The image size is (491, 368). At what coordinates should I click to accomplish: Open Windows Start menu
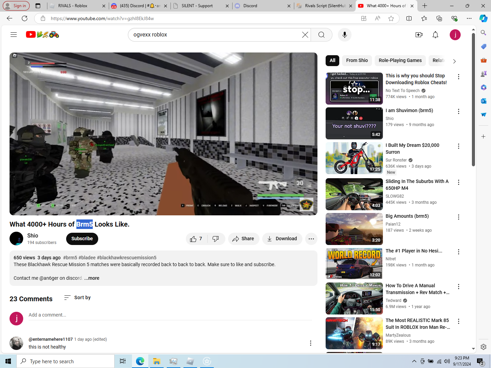tap(8, 361)
